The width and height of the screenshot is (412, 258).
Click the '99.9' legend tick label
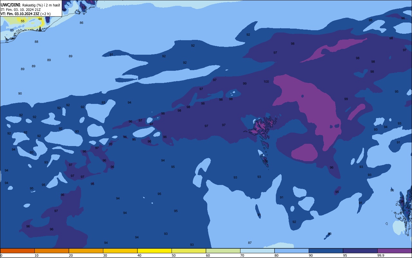(381, 255)
